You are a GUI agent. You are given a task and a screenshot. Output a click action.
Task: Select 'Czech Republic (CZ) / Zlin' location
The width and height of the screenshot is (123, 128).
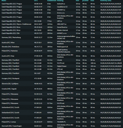[11, 33]
